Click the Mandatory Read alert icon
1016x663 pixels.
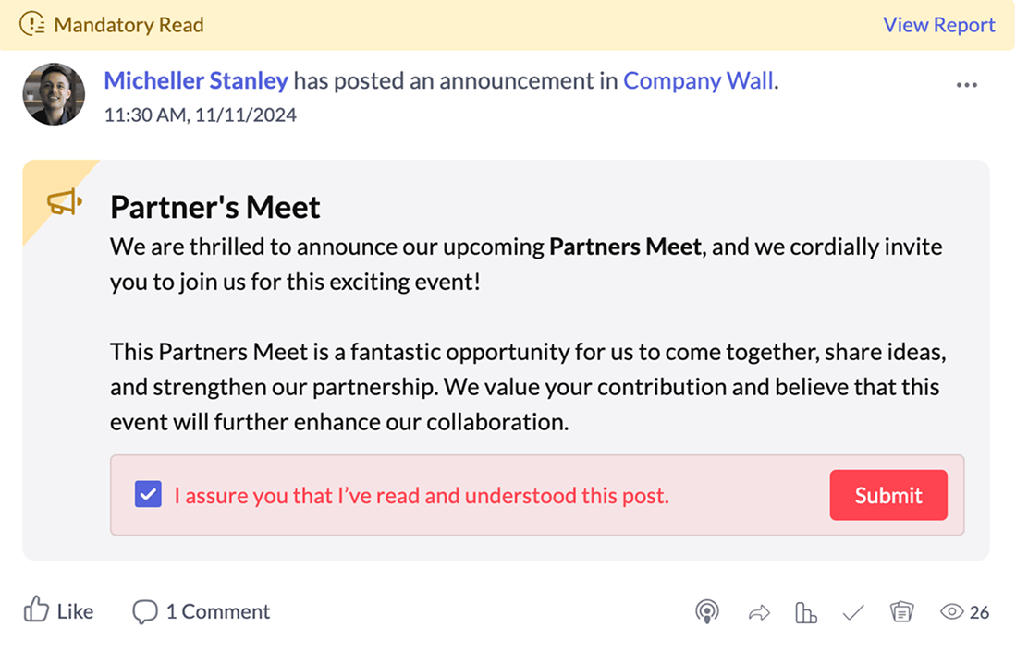pyautogui.click(x=32, y=24)
